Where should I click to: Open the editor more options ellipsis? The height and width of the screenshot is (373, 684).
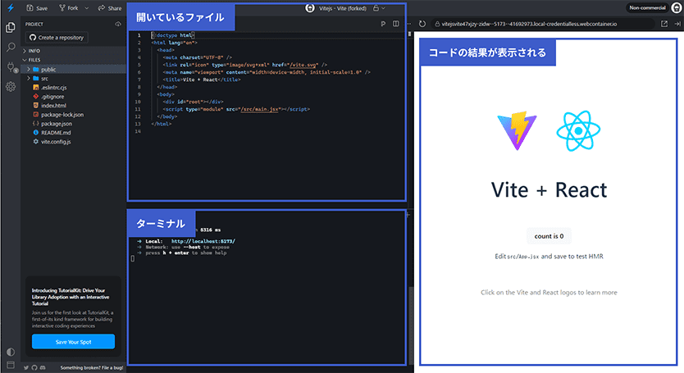[408, 24]
